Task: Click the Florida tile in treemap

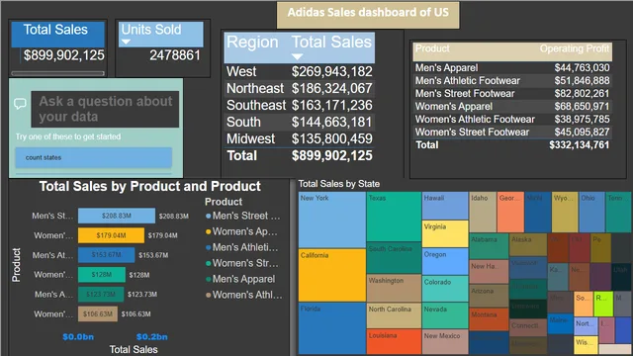Action: [x=332, y=328]
